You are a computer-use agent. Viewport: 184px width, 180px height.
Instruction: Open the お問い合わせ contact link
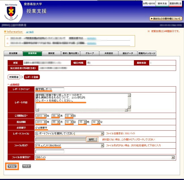[149, 3]
